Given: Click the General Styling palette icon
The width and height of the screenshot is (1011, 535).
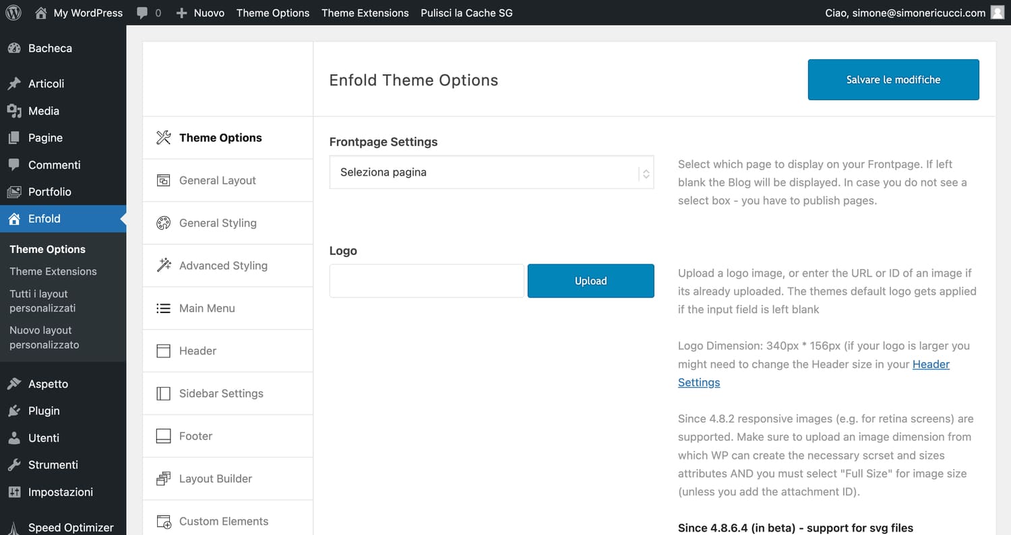Looking at the screenshot, I should [x=163, y=223].
